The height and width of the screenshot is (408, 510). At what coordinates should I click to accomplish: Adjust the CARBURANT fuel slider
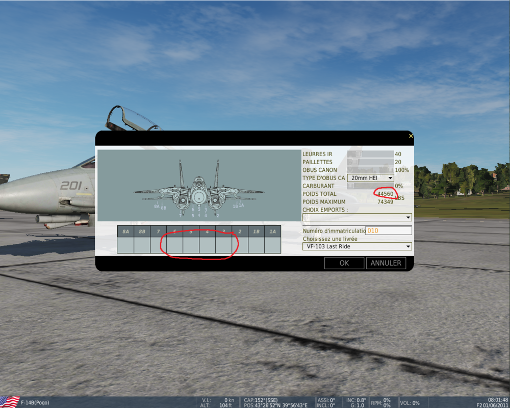point(370,186)
